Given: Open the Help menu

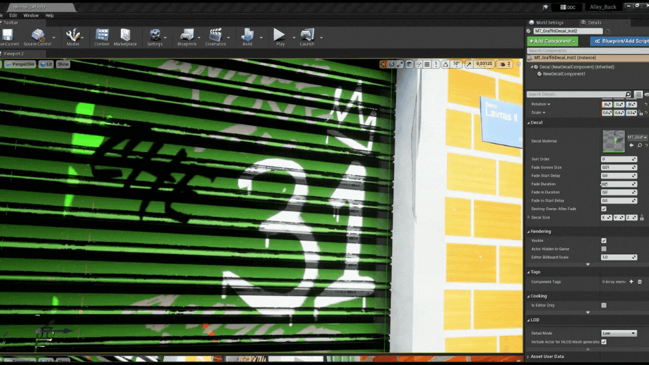Looking at the screenshot, I should [x=49, y=16].
